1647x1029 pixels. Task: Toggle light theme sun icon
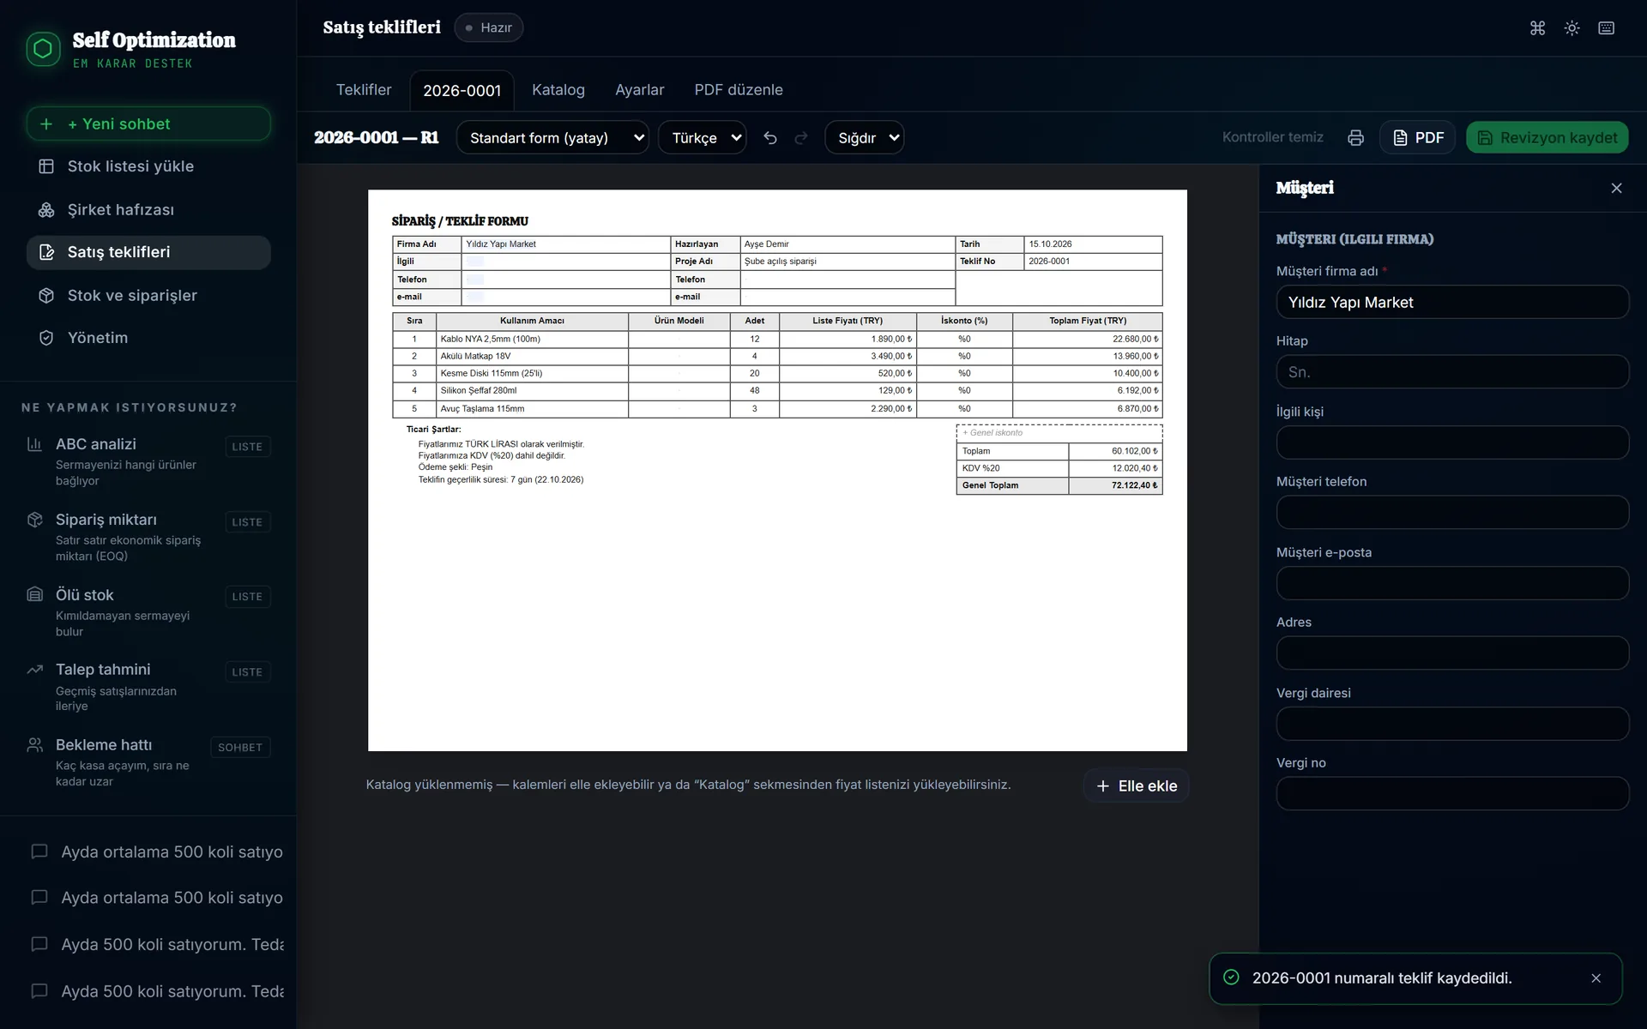pos(1572,28)
